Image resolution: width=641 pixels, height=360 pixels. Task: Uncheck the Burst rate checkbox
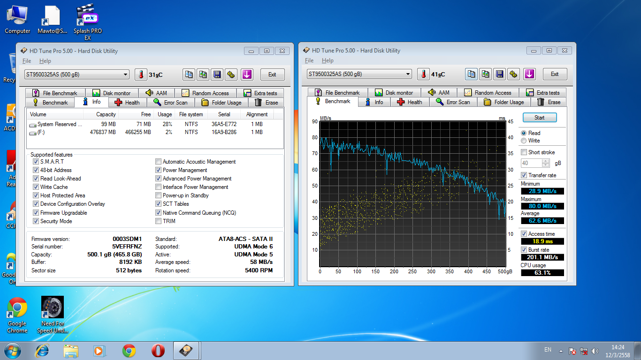524,250
